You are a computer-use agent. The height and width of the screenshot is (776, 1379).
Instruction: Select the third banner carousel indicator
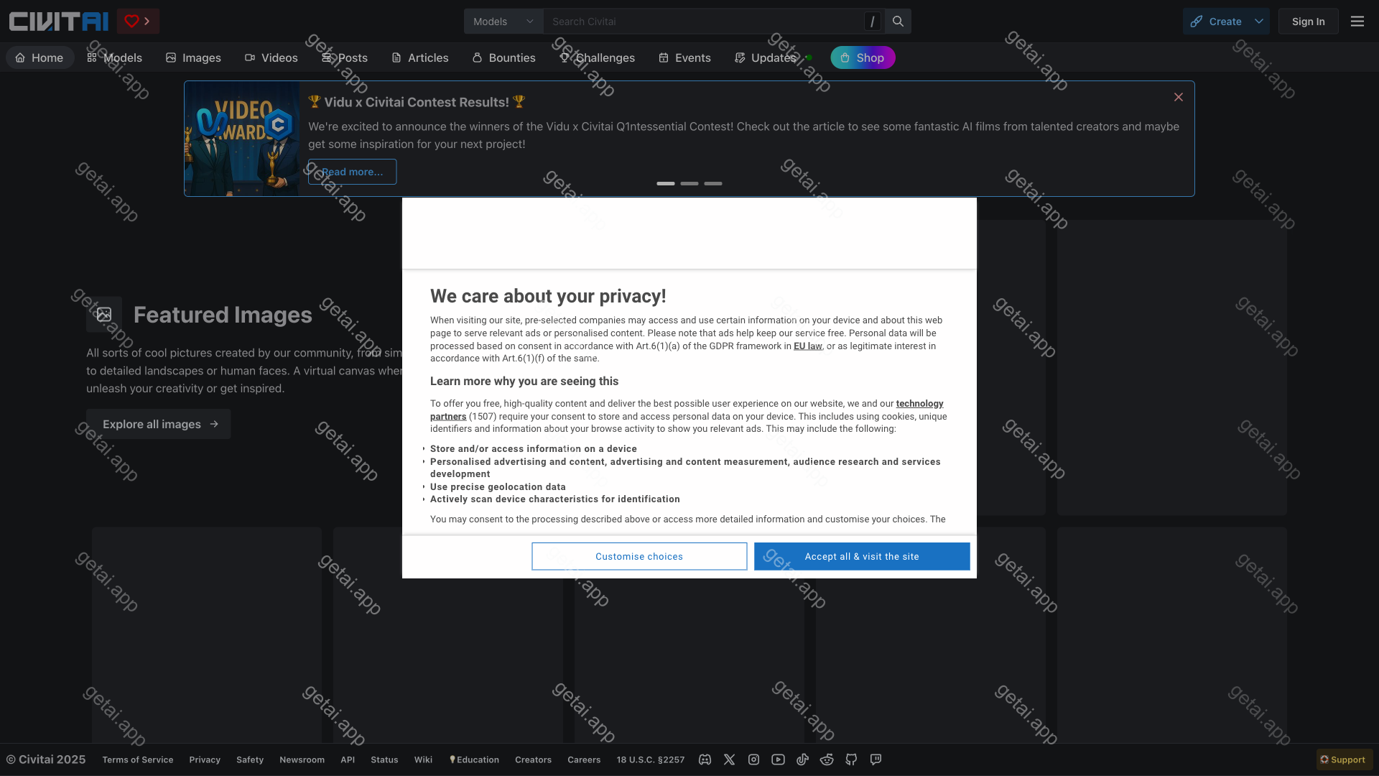click(713, 183)
